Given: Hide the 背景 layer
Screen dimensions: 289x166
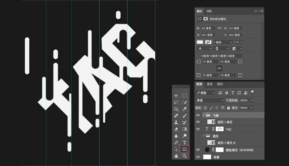Looking at the screenshot, I should [x=198, y=157].
